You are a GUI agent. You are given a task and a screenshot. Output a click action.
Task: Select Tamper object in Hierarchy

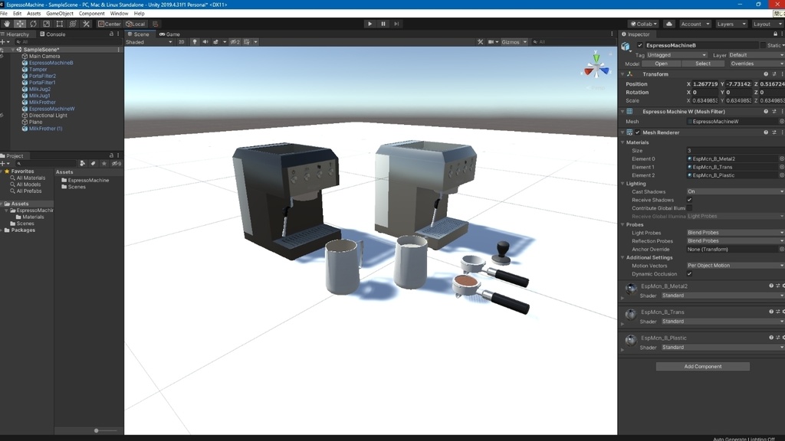(x=38, y=69)
